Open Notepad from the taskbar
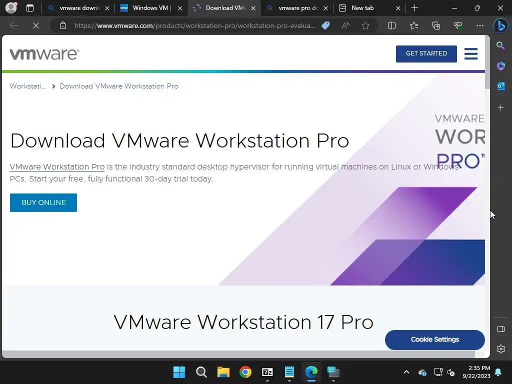Screen dimensions: 512x384 289,372
